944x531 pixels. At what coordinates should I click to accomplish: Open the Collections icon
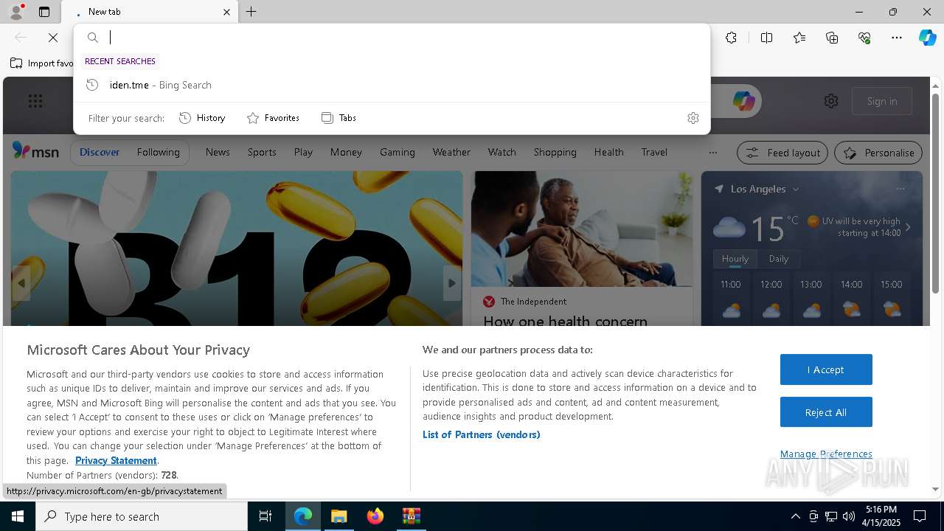(x=832, y=38)
